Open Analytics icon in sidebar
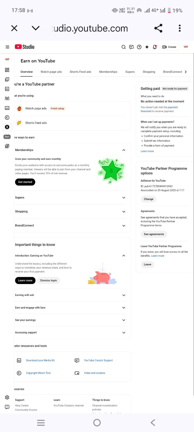The width and height of the screenshot is (194, 432). tap(7, 89)
